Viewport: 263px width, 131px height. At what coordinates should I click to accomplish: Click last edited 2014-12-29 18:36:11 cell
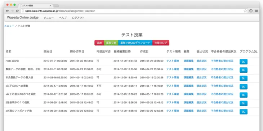(x=125, y=86)
